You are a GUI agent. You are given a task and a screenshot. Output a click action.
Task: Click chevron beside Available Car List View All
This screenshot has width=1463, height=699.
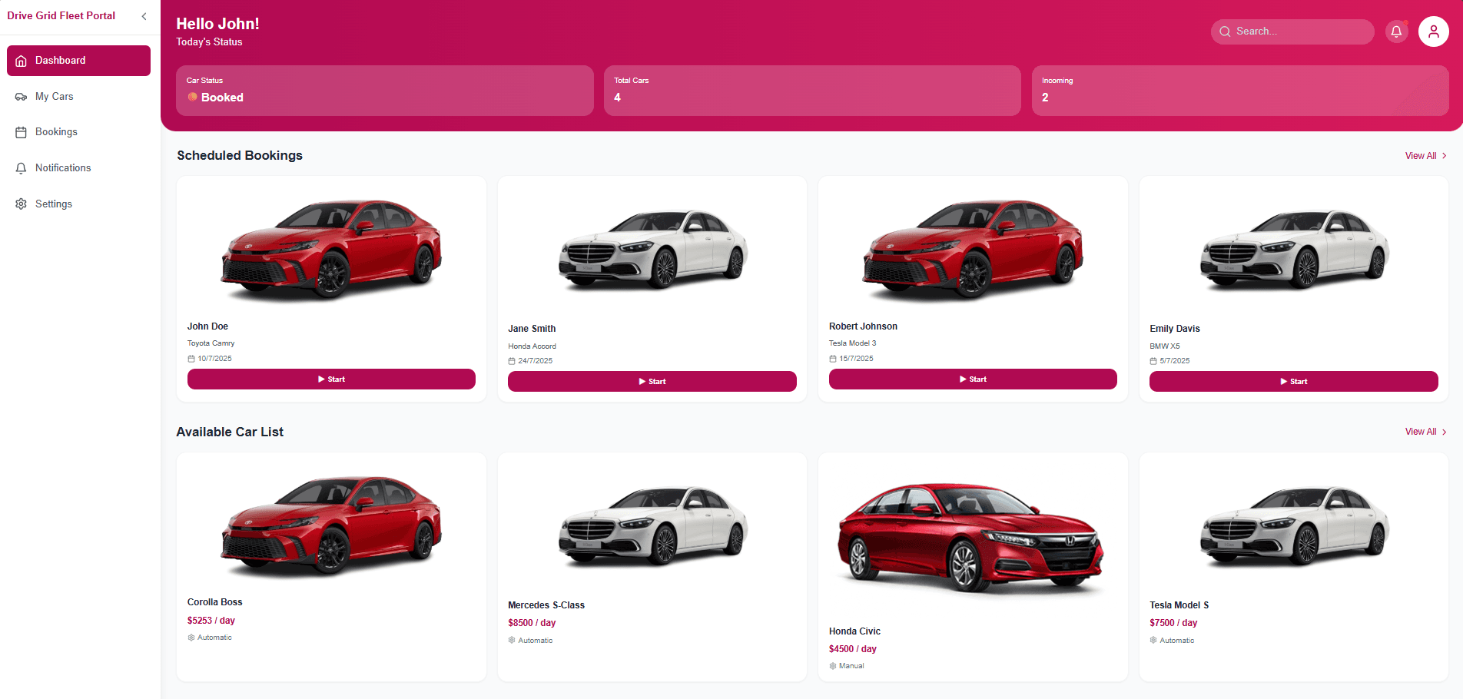(x=1445, y=432)
